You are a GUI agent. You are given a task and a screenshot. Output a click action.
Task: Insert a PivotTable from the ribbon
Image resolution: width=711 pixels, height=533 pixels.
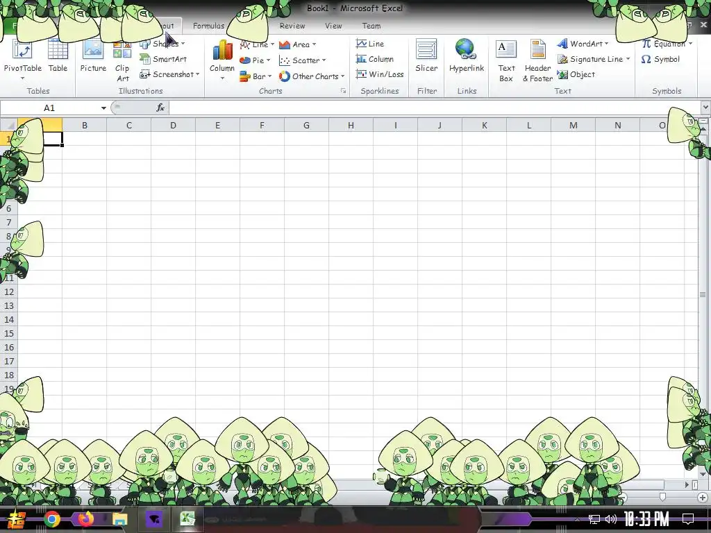[22, 58]
